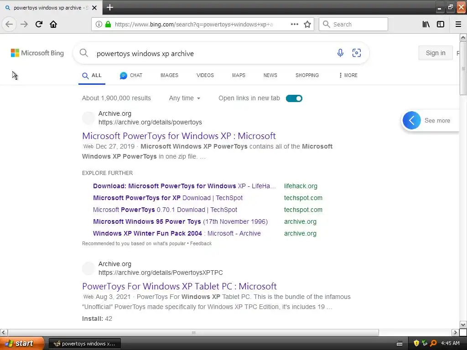The height and width of the screenshot is (350, 467).
Task: Open Windows XP Winter Fun Pack 2004 link
Action: tap(176, 234)
